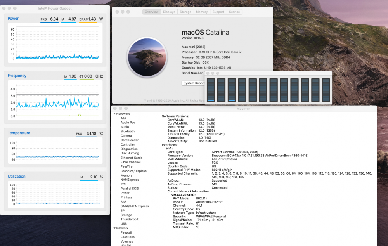Select Ethernet Cards in the sidebar

click(x=132, y=158)
